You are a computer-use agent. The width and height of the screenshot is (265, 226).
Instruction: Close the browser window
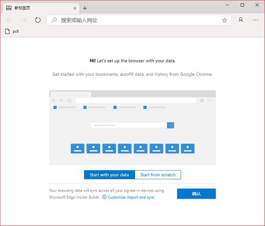(257, 5)
